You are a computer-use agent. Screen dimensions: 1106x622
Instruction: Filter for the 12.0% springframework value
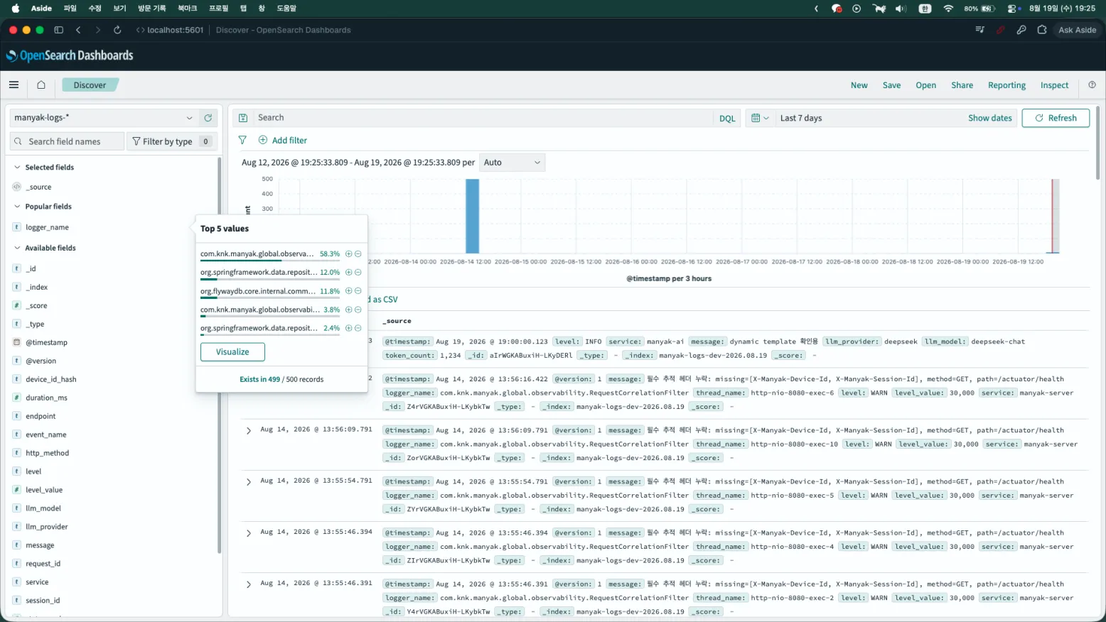pyautogui.click(x=348, y=272)
